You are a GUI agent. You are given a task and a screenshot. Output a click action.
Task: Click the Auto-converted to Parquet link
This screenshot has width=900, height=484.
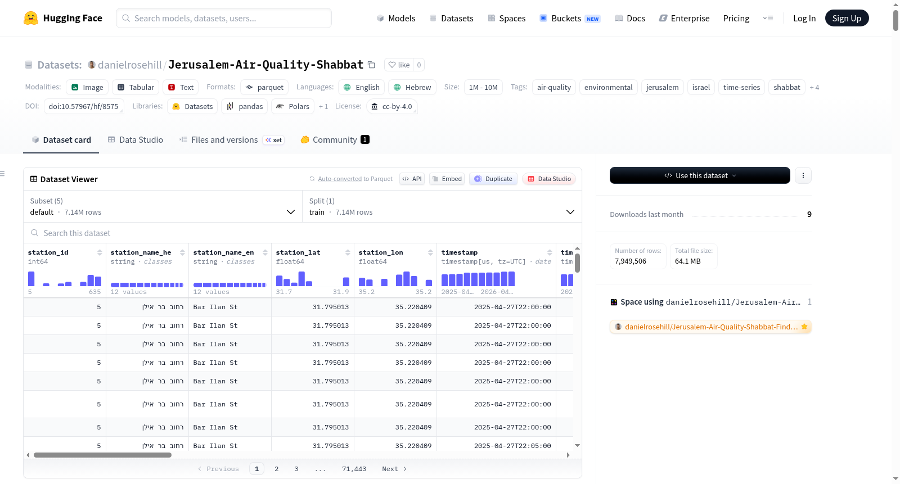340,179
